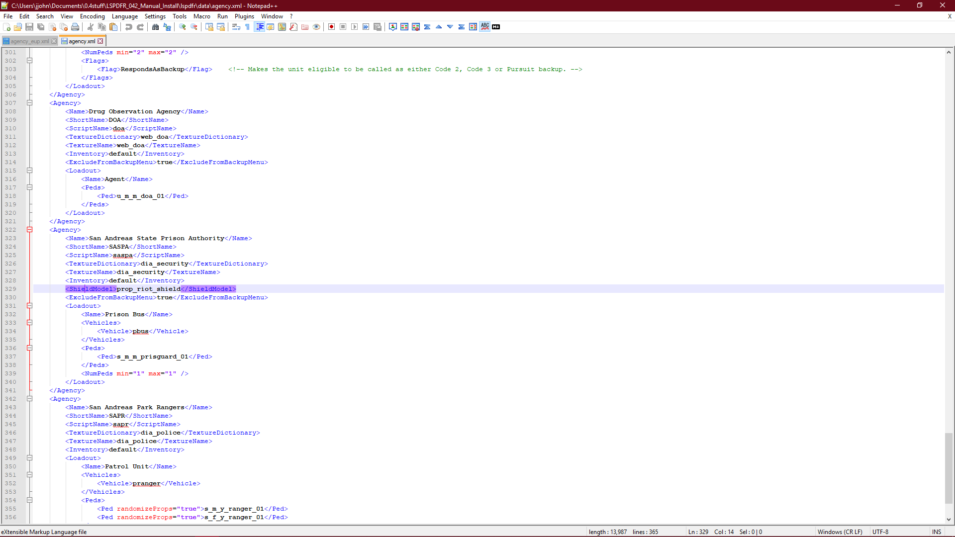
Task: Switch to the agency_eup.xml tab
Action: click(29, 41)
